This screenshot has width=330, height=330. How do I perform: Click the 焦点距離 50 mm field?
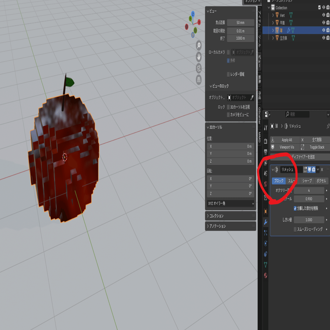[x=241, y=22]
